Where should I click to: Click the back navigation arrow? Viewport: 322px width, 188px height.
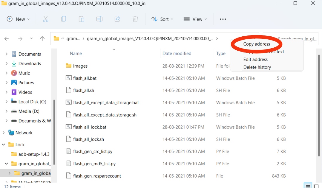click(7, 38)
